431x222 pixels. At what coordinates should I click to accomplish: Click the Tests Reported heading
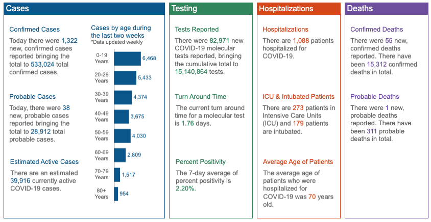tap(197, 30)
